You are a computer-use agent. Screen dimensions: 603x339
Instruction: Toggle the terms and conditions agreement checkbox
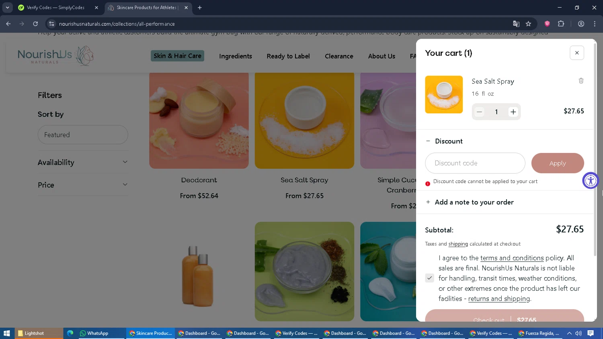click(429, 278)
